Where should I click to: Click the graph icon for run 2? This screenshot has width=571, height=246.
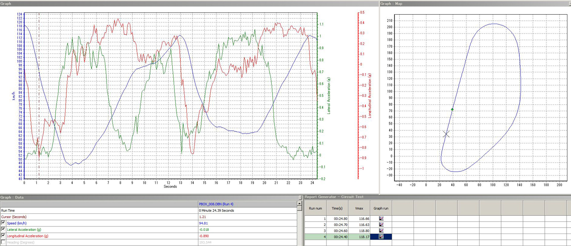381,225
